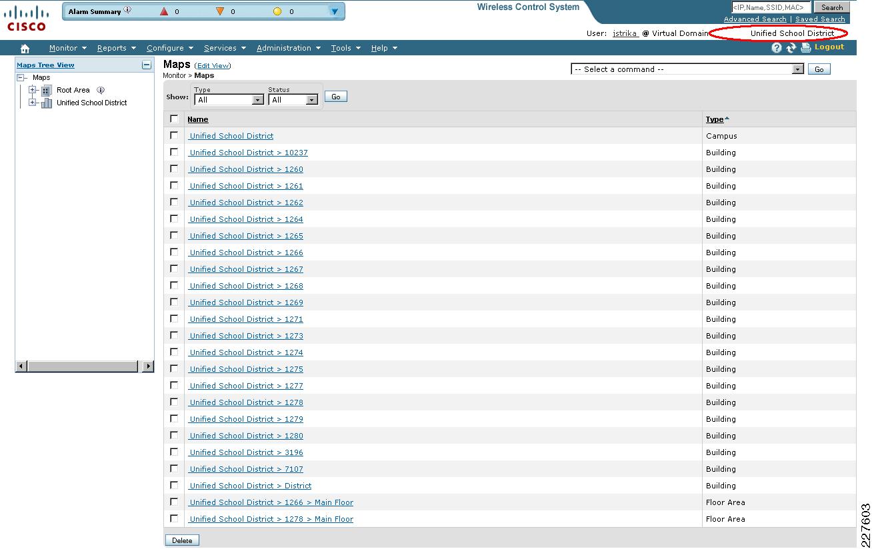Click the Unified School District virtual domain name
This screenshot has height=549, width=872.
(792, 33)
